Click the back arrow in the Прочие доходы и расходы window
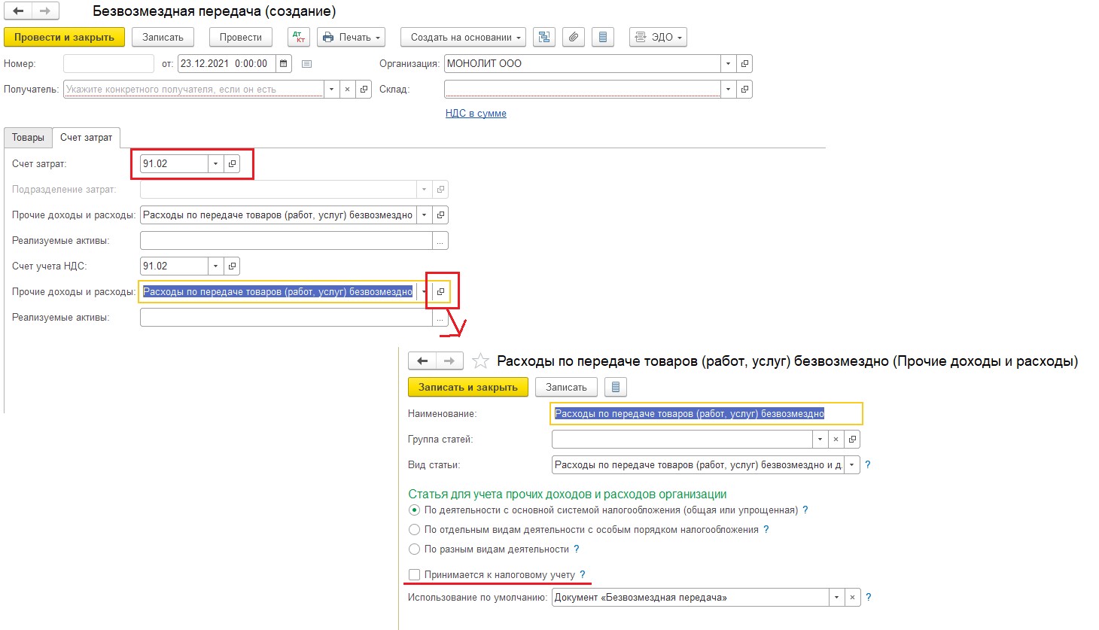This screenshot has width=1099, height=630. click(422, 361)
